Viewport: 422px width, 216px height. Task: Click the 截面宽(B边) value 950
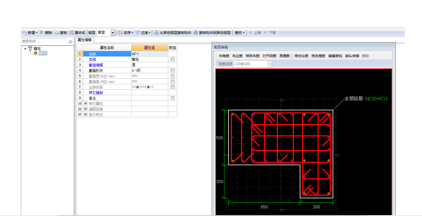[x=150, y=76]
